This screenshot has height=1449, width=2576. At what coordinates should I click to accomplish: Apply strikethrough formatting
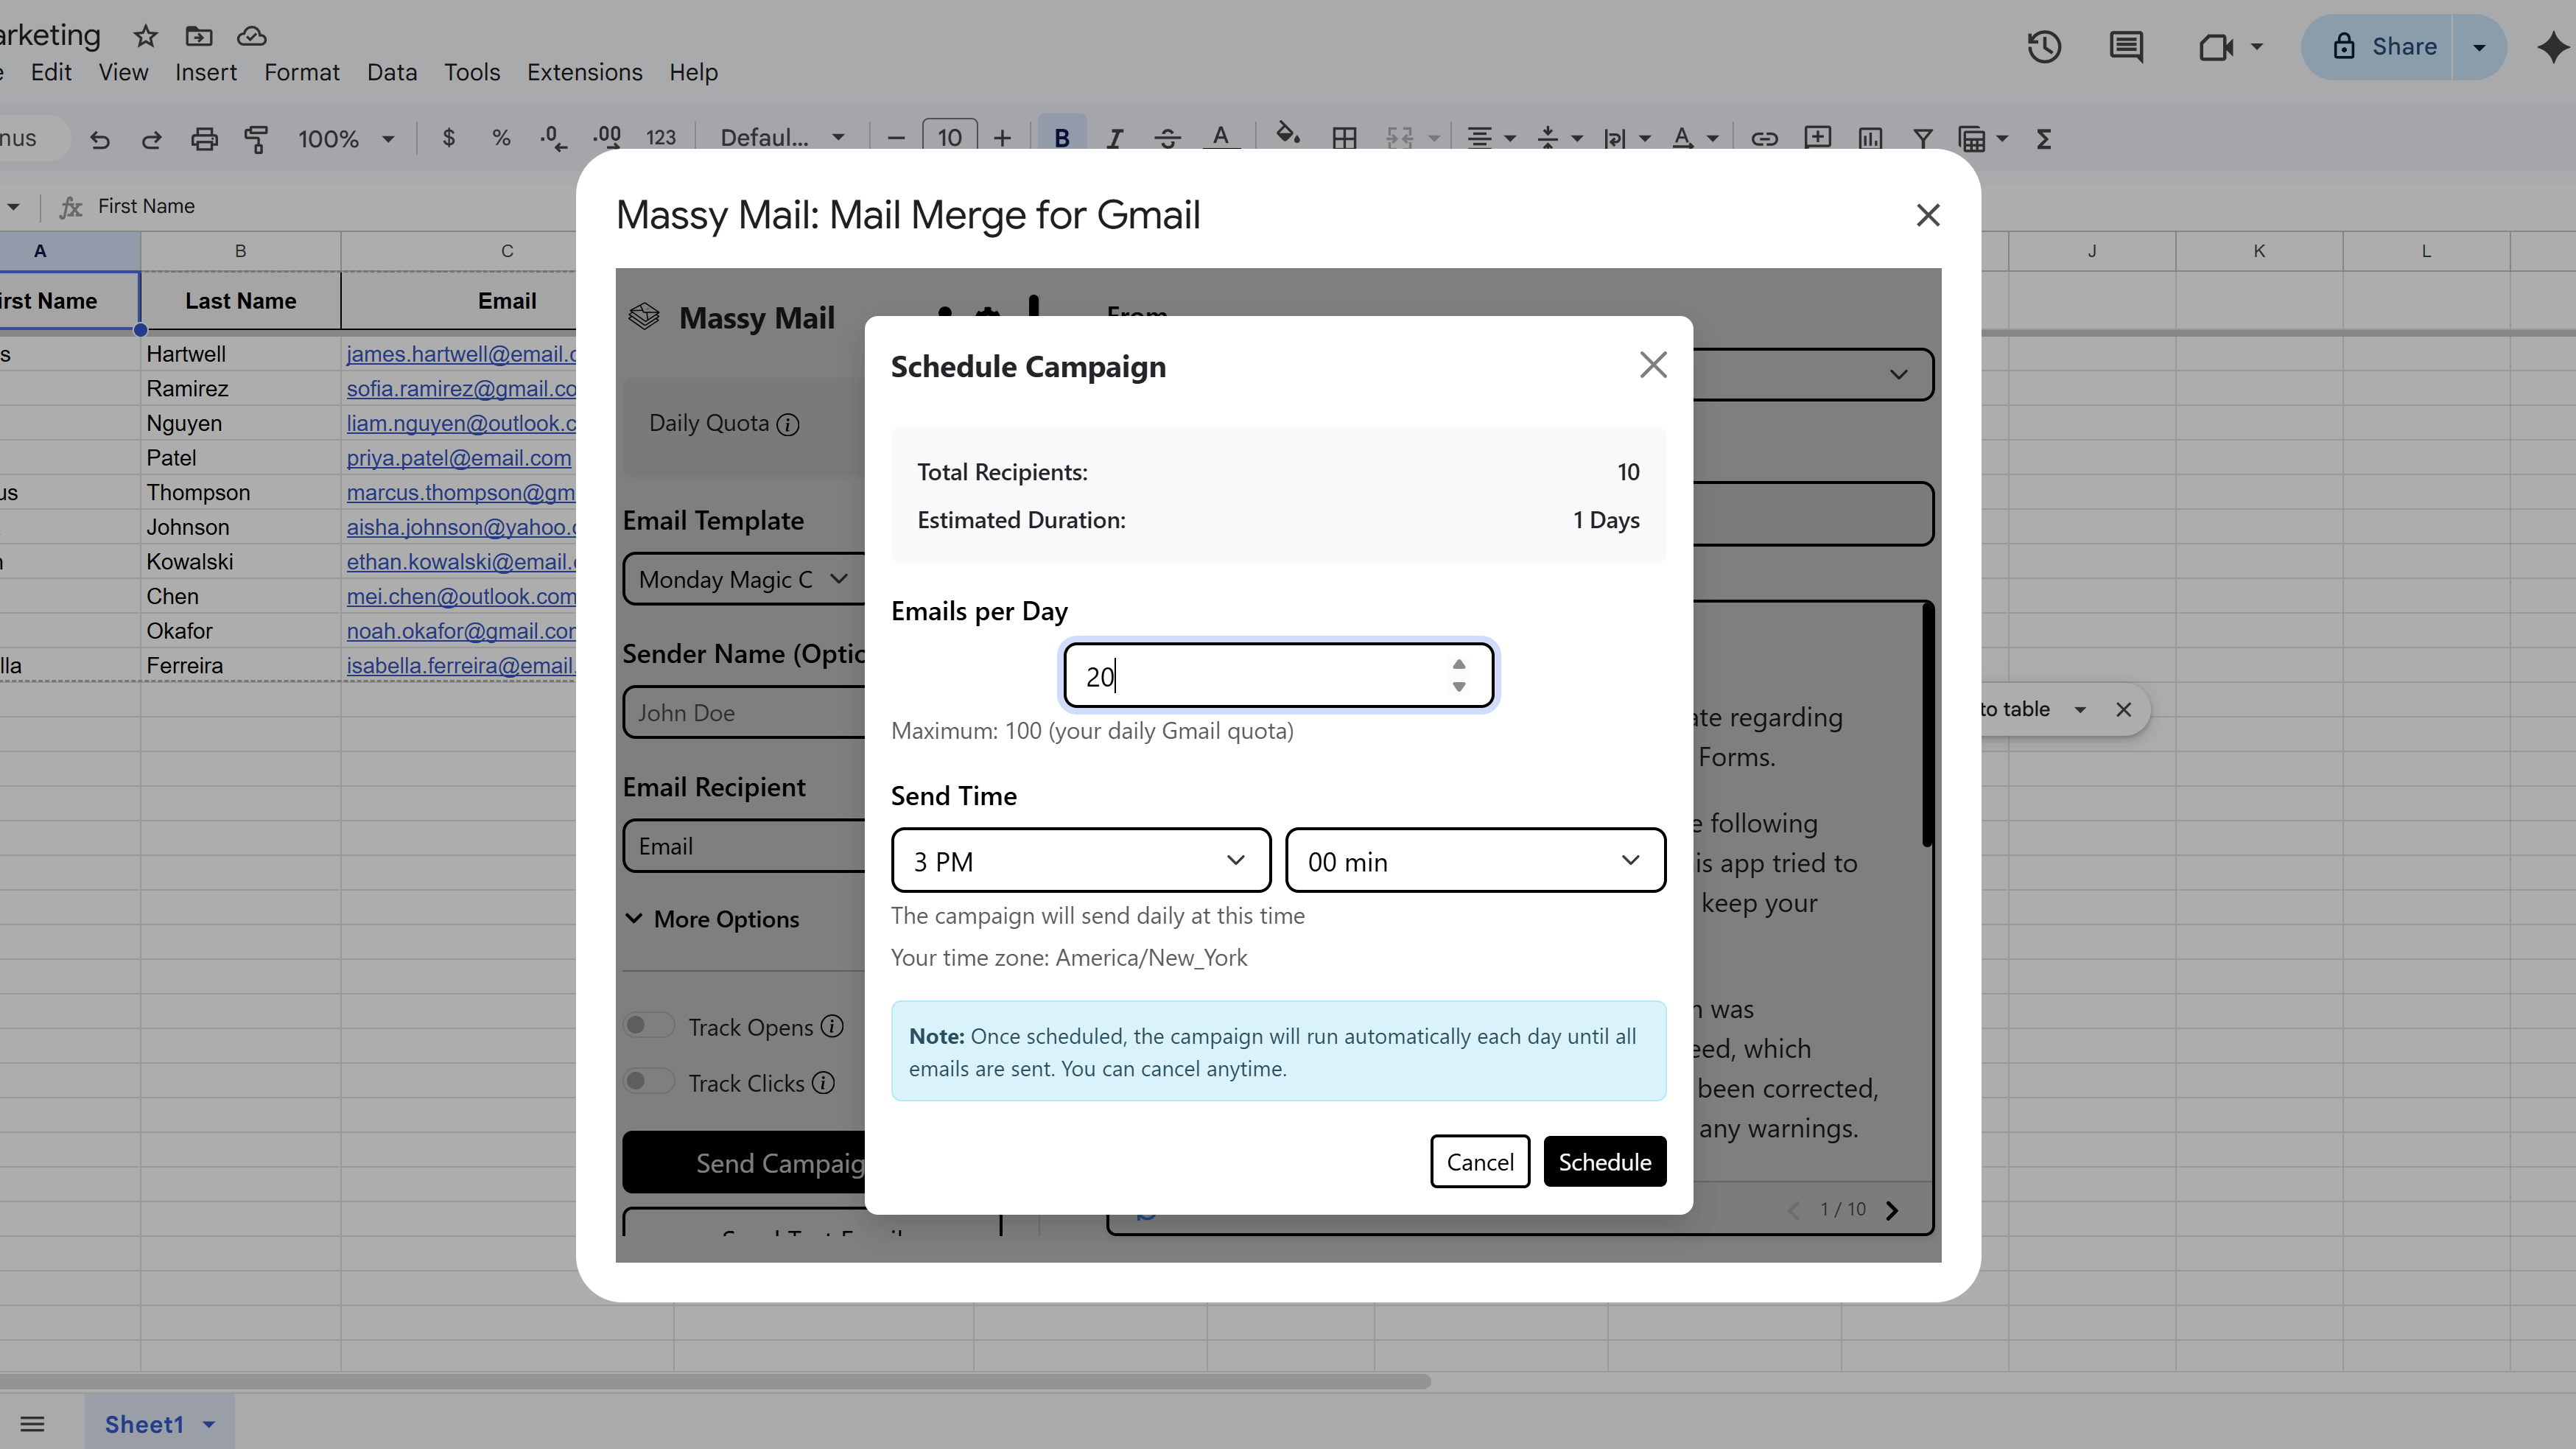click(1167, 139)
